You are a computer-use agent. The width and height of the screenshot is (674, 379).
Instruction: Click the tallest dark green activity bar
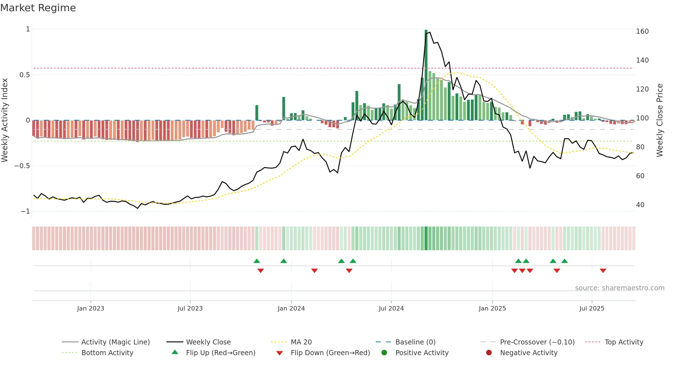point(426,75)
